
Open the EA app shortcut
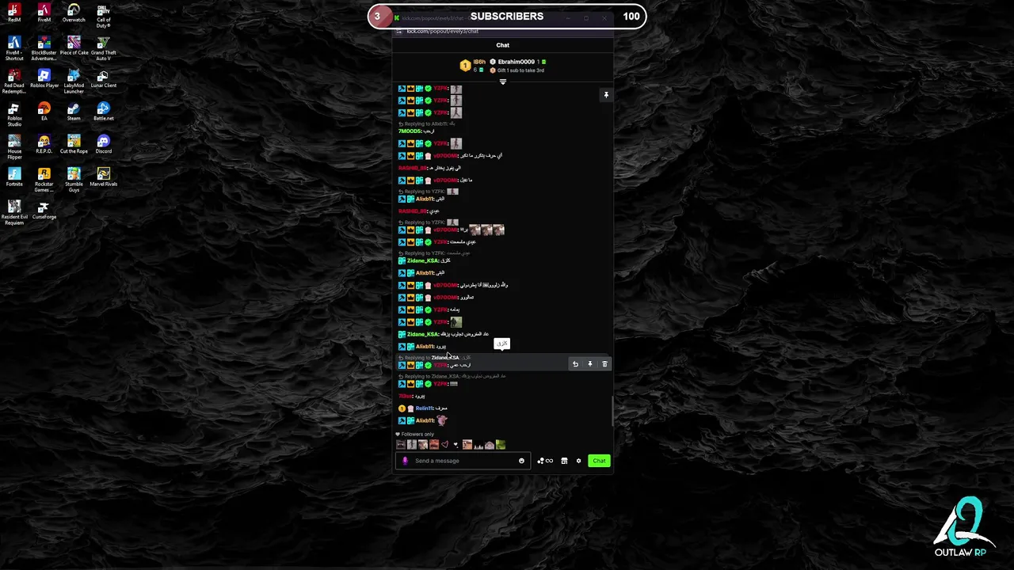[x=44, y=112]
